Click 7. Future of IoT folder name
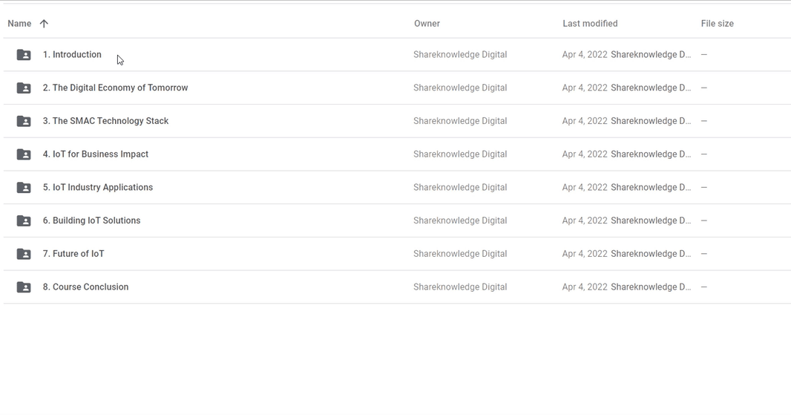791x415 pixels. 73,253
